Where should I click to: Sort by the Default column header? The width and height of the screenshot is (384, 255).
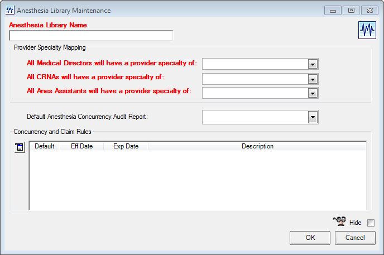pyautogui.click(x=44, y=146)
